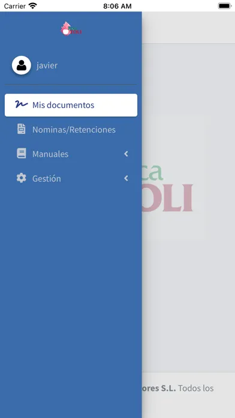
Task: Click the gear icon beside Gestión
Action: click(22, 178)
